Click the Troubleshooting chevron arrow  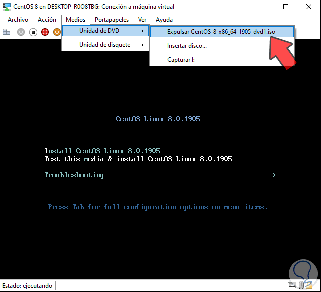(x=274, y=175)
